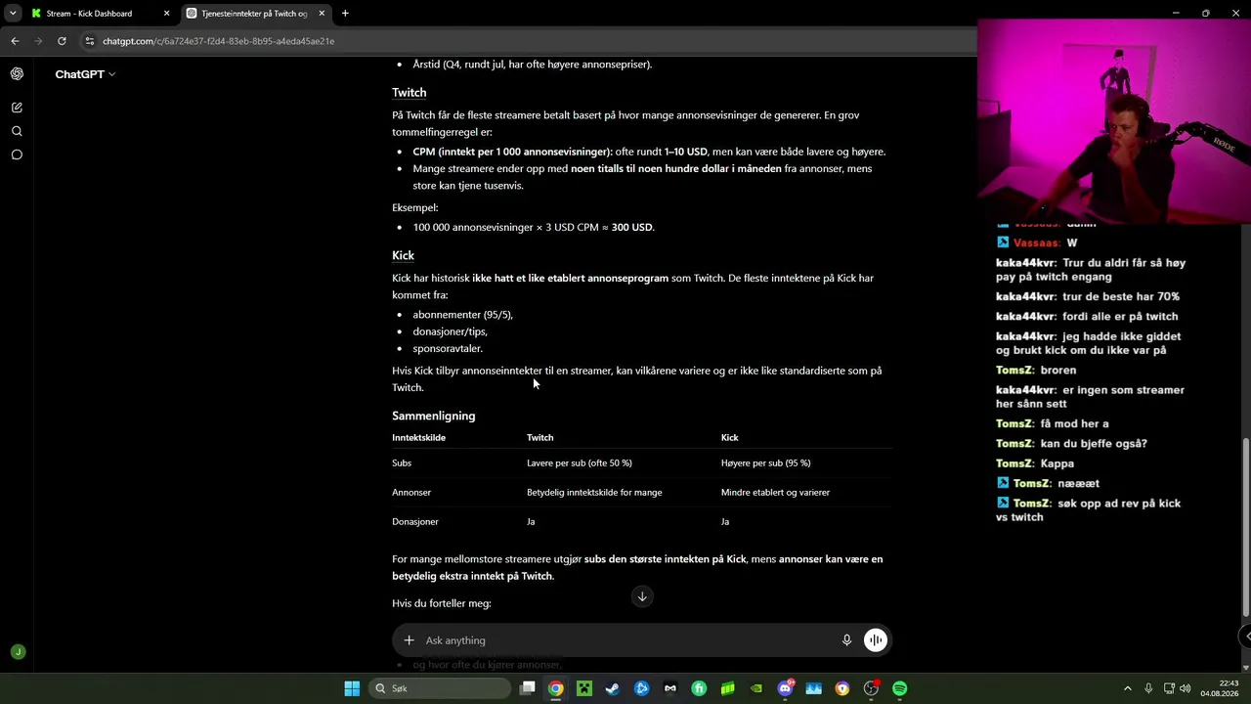Click the bullet 'donasjoner/tips,'
This screenshot has height=704, width=1251.
451,331
